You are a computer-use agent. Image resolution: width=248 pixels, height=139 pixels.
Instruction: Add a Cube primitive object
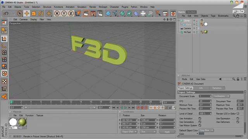pyautogui.click(x=108, y=14)
